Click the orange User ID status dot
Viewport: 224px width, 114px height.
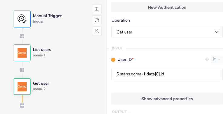(x=113, y=60)
